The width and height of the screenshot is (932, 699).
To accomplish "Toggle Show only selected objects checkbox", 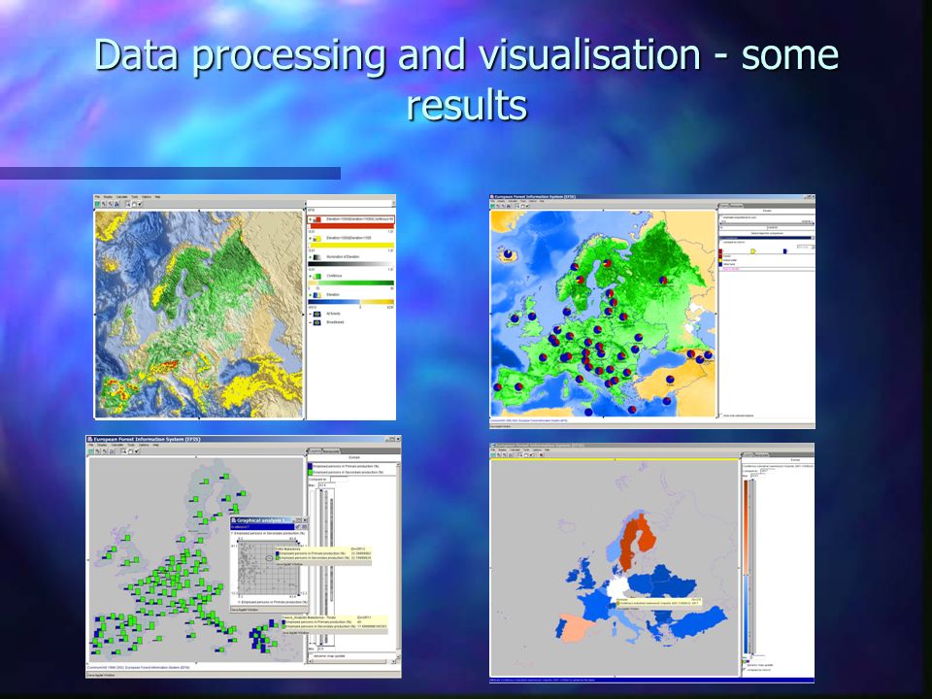I will click(721, 416).
